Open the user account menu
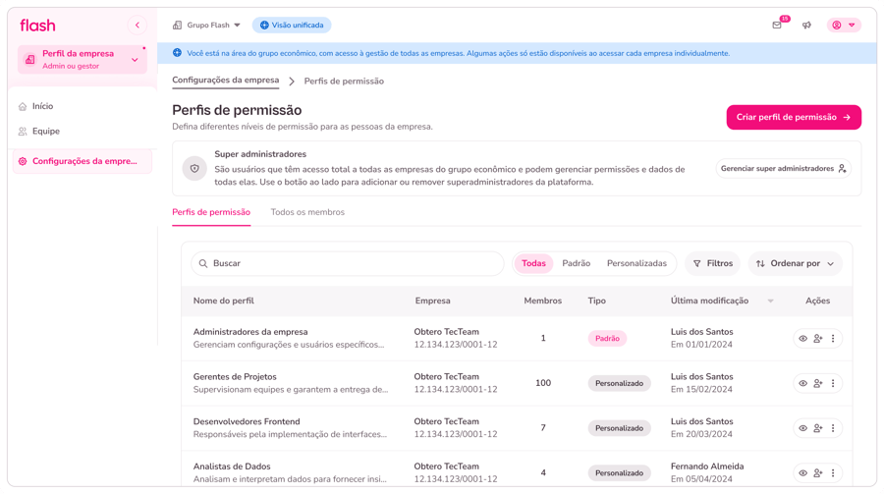Image resolution: width=884 pixels, height=494 pixels. point(844,25)
